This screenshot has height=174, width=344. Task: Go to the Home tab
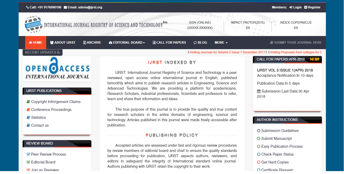35,43
